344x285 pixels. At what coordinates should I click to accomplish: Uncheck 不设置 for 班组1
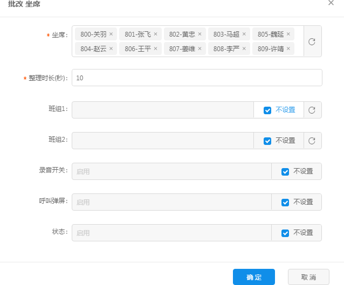tap(267, 110)
